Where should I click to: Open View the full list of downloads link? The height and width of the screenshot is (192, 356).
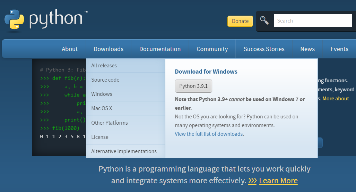[209, 134]
